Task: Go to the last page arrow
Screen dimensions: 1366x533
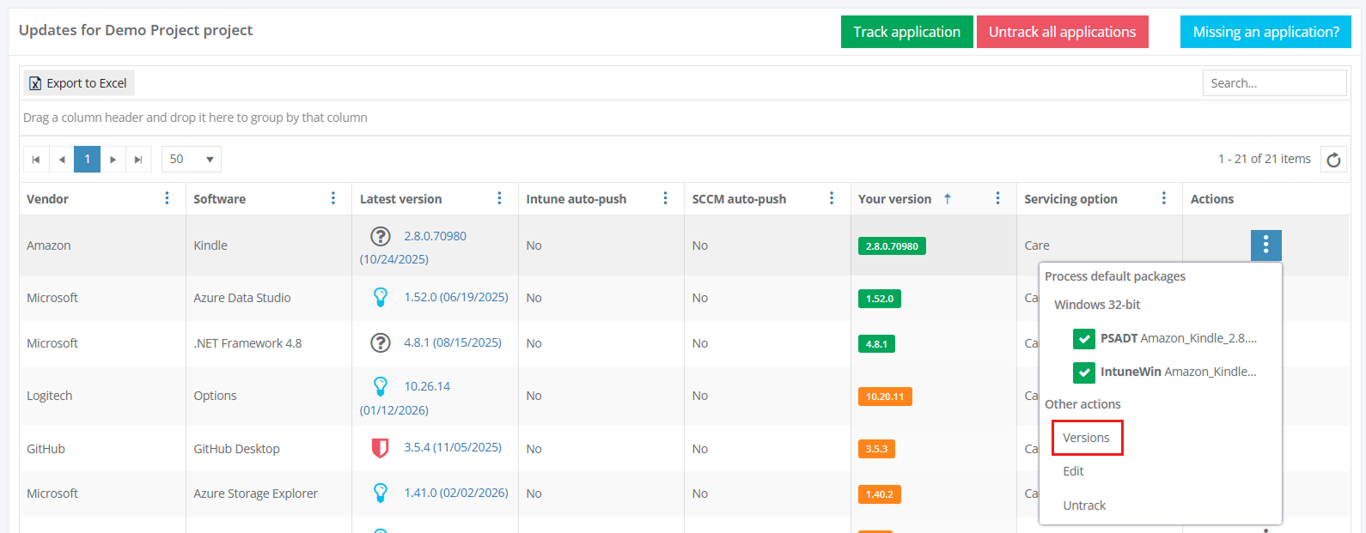Action: [x=138, y=160]
